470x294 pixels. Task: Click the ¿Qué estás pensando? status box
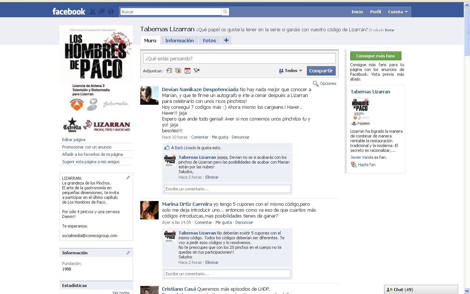point(239,58)
